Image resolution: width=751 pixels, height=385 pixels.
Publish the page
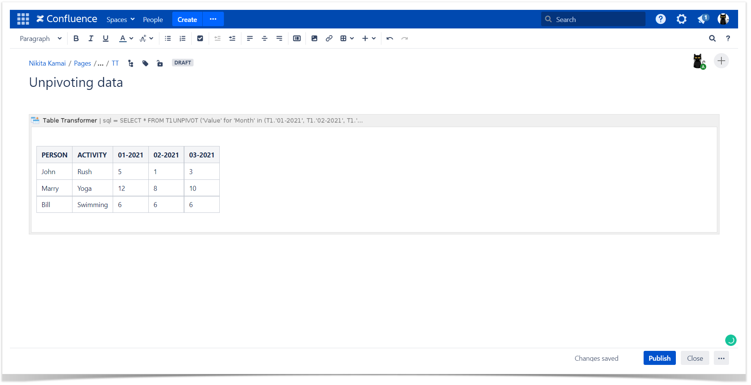click(659, 358)
